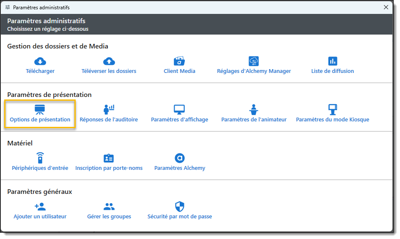This screenshot has width=400, height=239.
Task: Open the Gérer les groupes icon
Action: 109,207
